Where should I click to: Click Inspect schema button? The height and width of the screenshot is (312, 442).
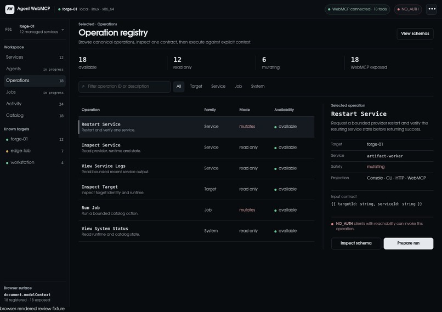356,243
